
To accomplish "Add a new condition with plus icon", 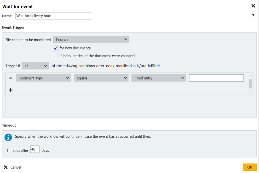I will click(11, 90).
